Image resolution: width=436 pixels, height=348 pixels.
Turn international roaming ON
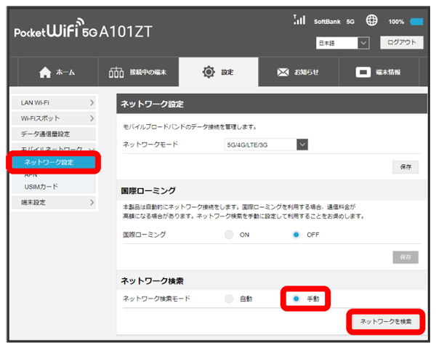[x=229, y=235]
